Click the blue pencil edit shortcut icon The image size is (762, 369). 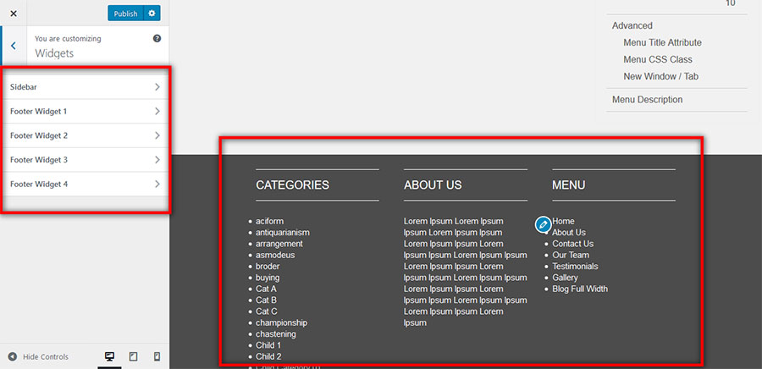(543, 224)
